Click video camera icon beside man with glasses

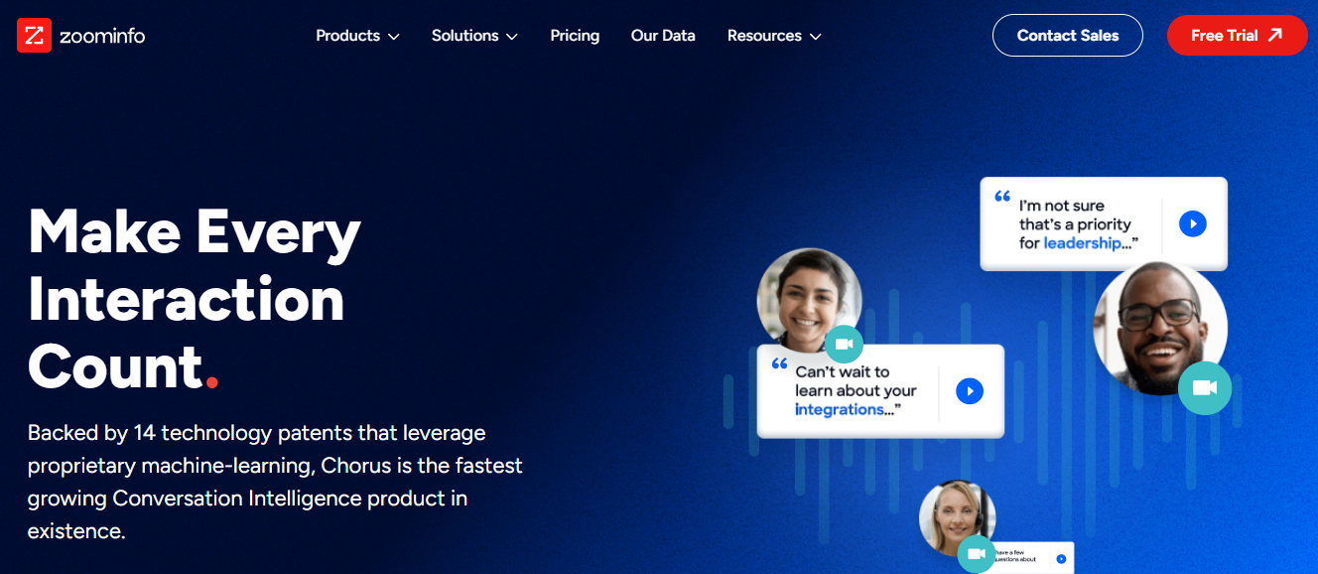click(x=1204, y=387)
